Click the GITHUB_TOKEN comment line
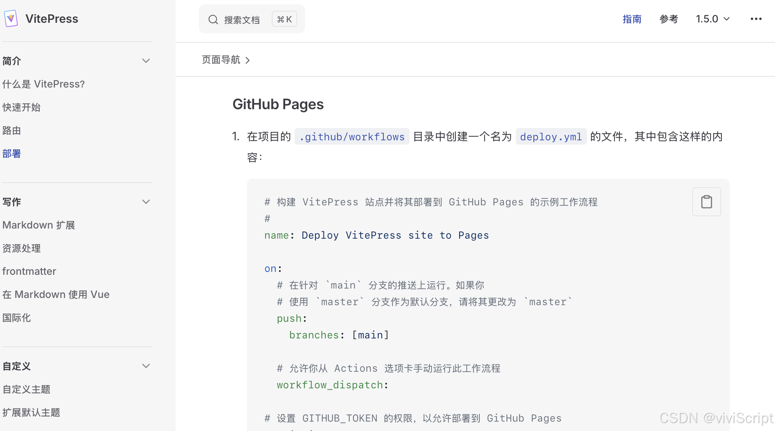Screen dimensions: 775x431 [x=413, y=418]
